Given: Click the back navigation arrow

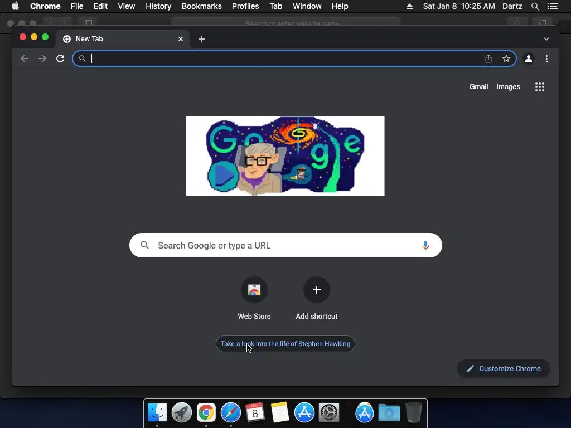Looking at the screenshot, I should 25,59.
